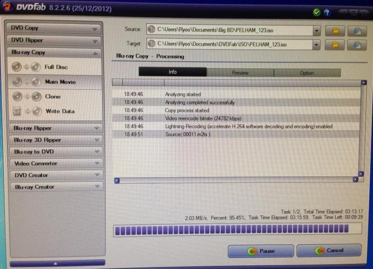This screenshot has height=269, width=373.
Task: Load Source image file using disc icon
Action: (357, 31)
